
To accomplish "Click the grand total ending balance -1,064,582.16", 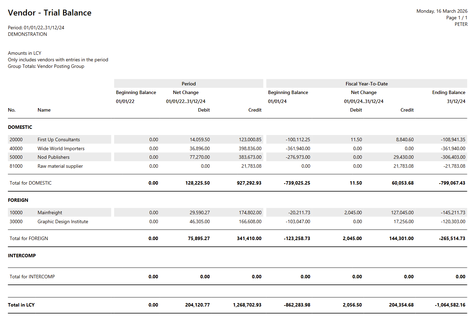I will [x=450, y=305].
